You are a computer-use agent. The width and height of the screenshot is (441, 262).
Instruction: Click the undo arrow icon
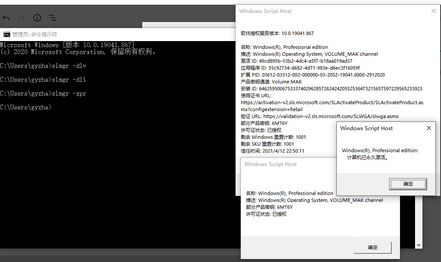click(x=6, y=18)
